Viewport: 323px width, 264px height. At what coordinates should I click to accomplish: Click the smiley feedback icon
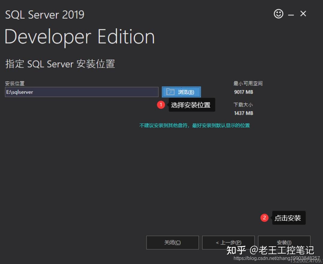pos(278,13)
